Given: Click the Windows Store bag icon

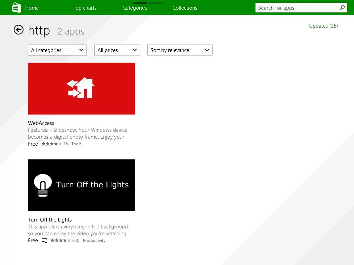Looking at the screenshot, I should [16, 8].
